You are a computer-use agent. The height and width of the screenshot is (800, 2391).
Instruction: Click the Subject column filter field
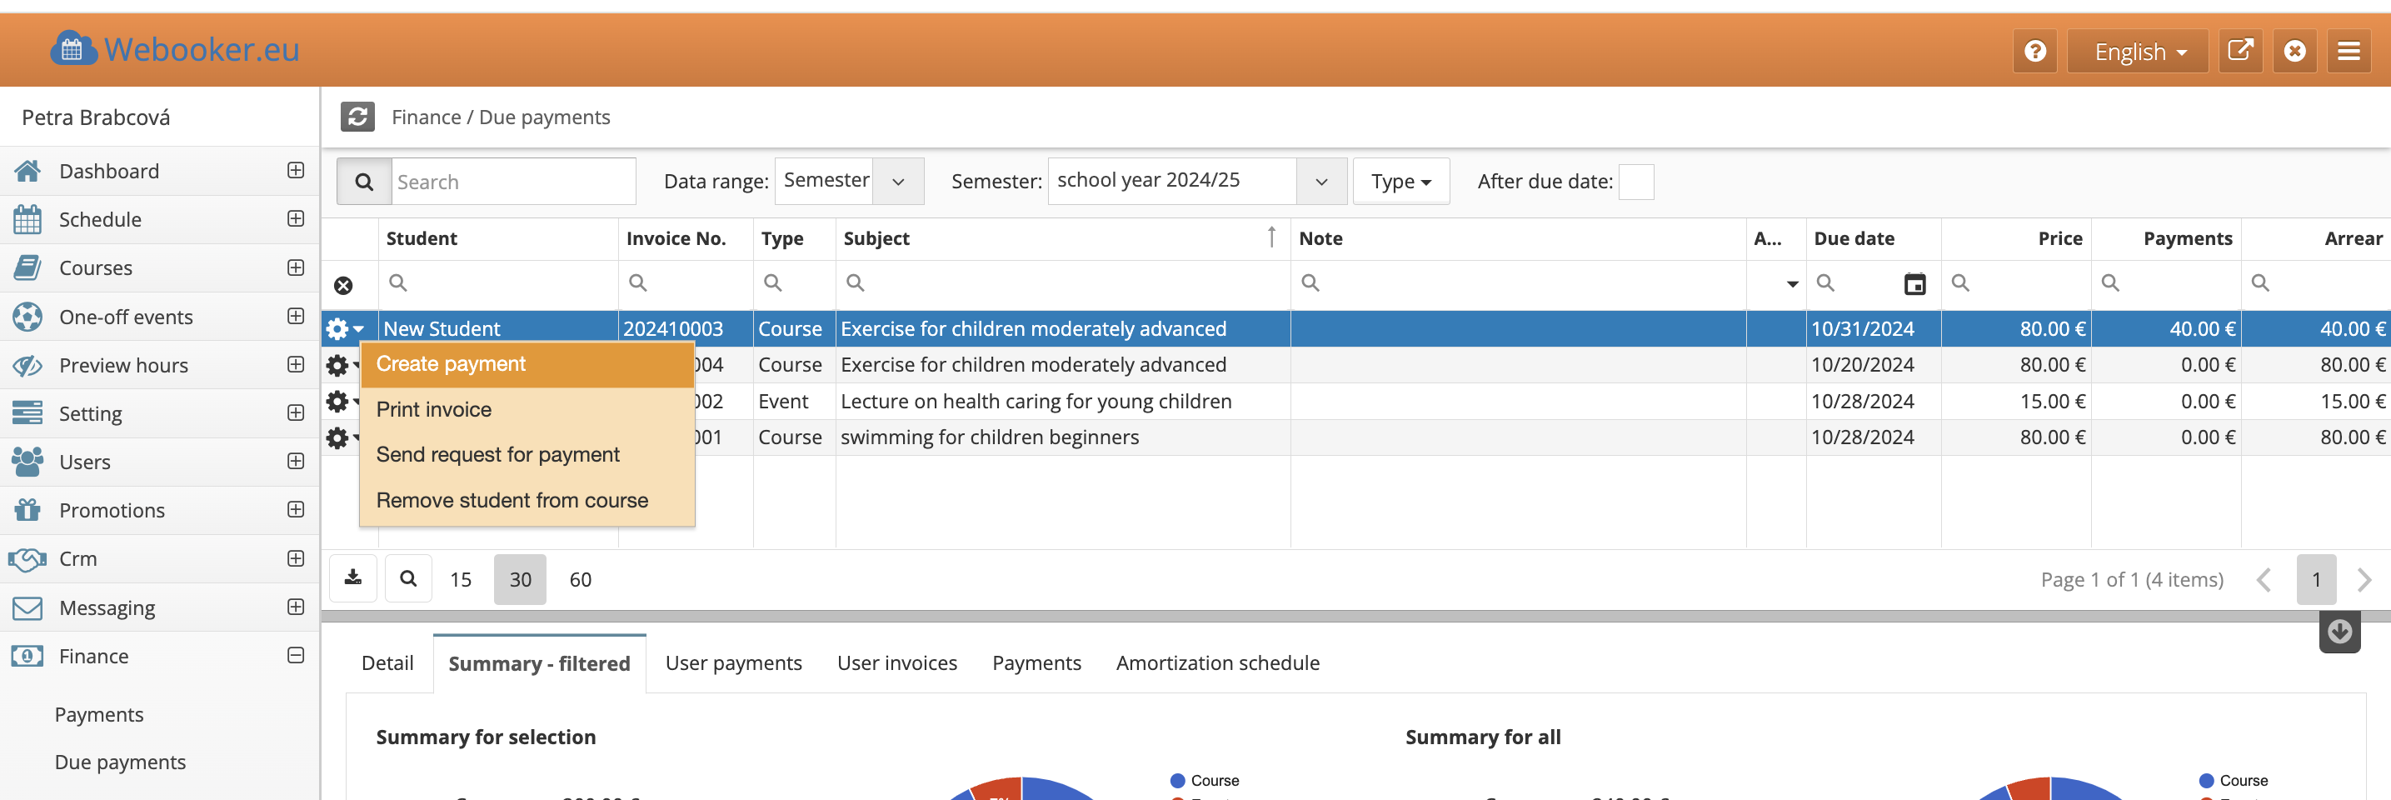[x=1063, y=283]
